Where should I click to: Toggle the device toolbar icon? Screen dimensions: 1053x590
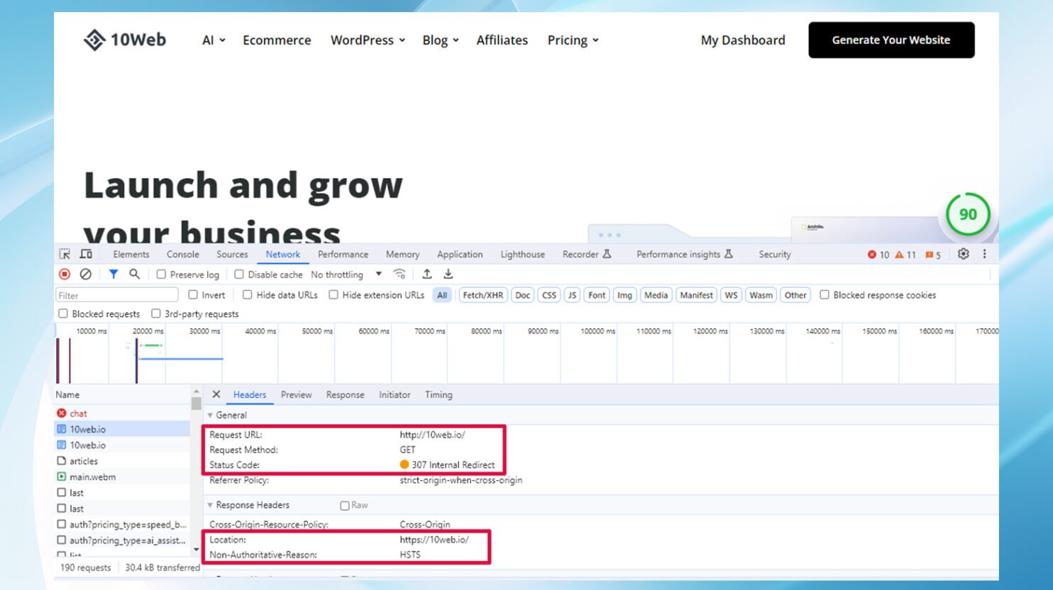pos(86,254)
